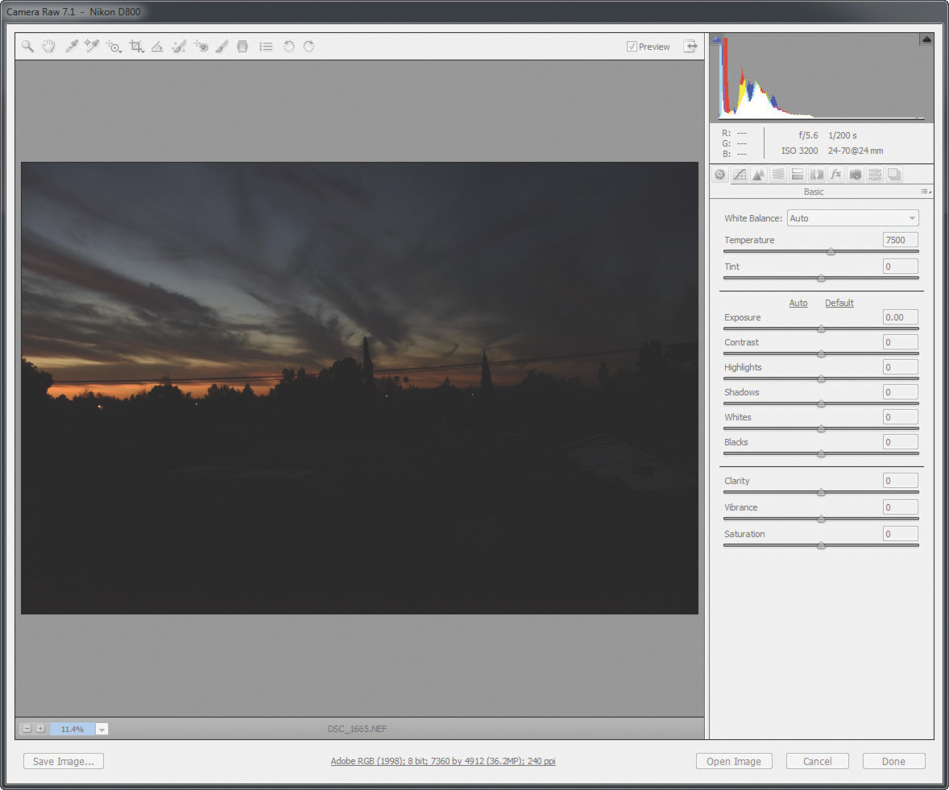Select the Straighten tool
This screenshot has width=949, height=790.
click(158, 47)
